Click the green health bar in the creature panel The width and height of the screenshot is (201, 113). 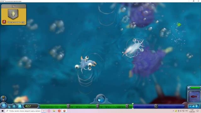tap(195, 88)
